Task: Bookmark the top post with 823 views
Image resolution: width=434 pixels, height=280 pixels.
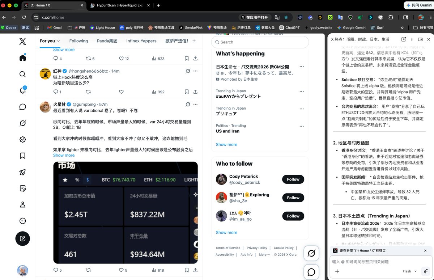Action: coord(187,58)
